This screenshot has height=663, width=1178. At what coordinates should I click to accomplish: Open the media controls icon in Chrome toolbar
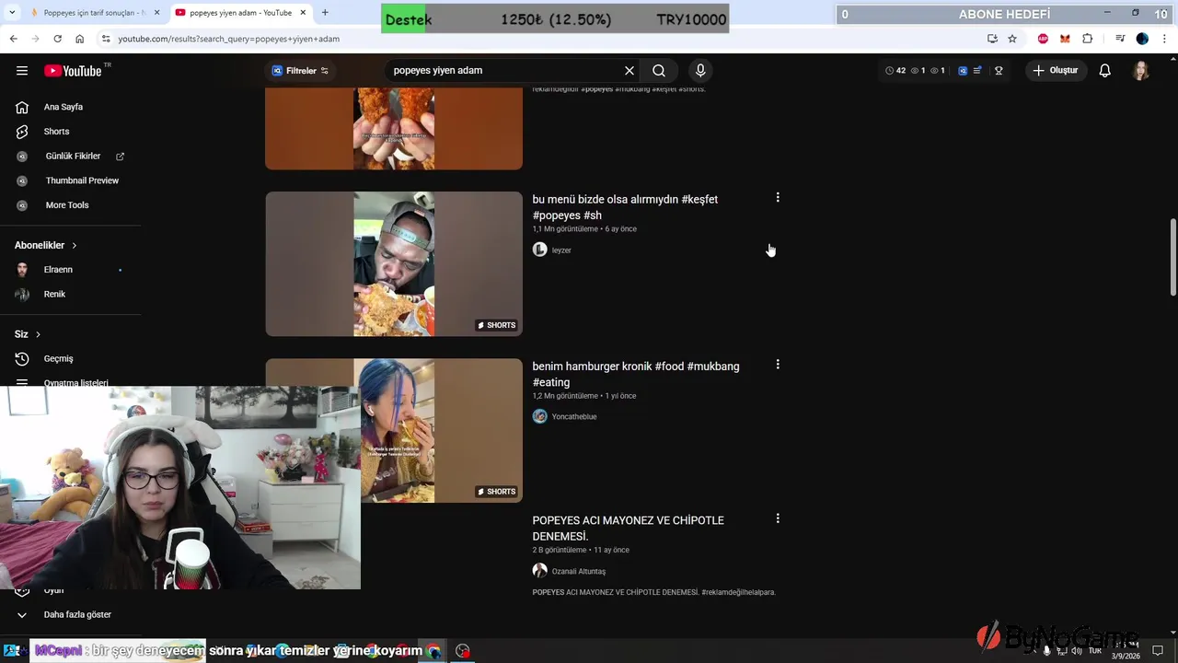pos(1120,39)
